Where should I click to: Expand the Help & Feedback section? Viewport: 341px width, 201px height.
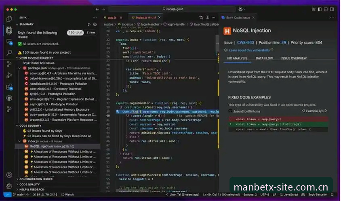[17, 189]
